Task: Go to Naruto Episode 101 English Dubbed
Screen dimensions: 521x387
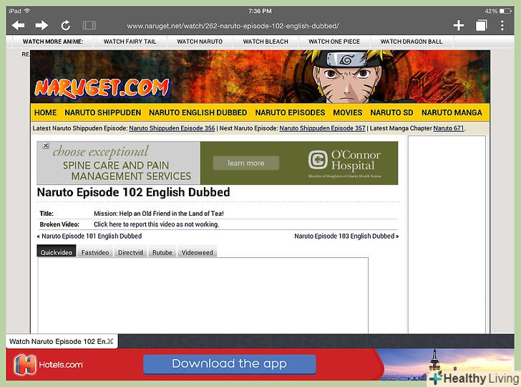Action: click(89, 236)
